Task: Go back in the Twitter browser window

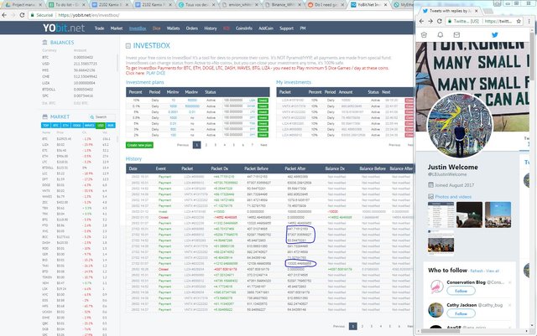Action: [421, 21]
